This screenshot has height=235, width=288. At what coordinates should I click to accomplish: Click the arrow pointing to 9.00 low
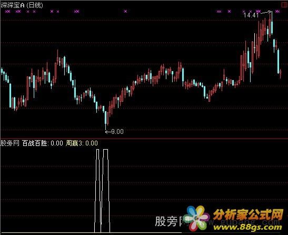tap(107, 132)
